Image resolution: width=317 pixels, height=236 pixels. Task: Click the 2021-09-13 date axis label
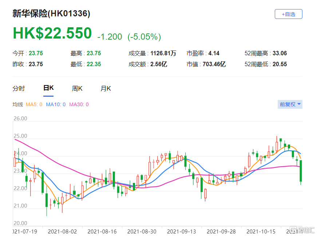point(182,232)
